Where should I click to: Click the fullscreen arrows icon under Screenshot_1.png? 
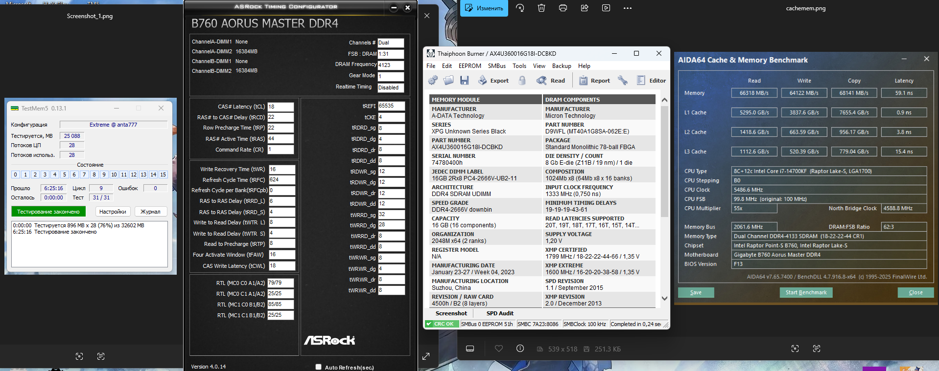pos(426,356)
